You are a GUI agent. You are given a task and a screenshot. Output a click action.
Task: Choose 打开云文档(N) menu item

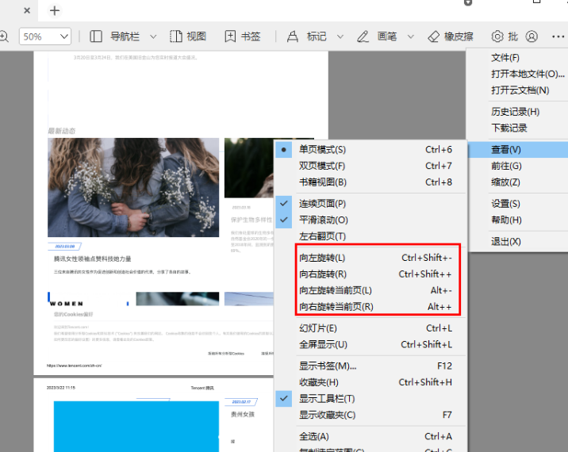(517, 90)
